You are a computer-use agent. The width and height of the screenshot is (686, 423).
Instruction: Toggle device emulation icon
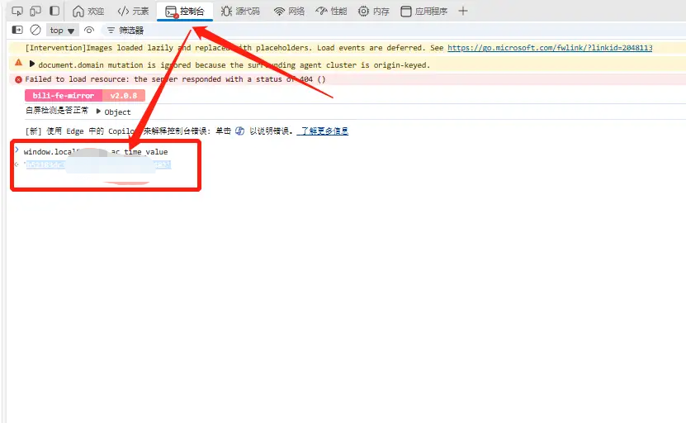click(35, 12)
